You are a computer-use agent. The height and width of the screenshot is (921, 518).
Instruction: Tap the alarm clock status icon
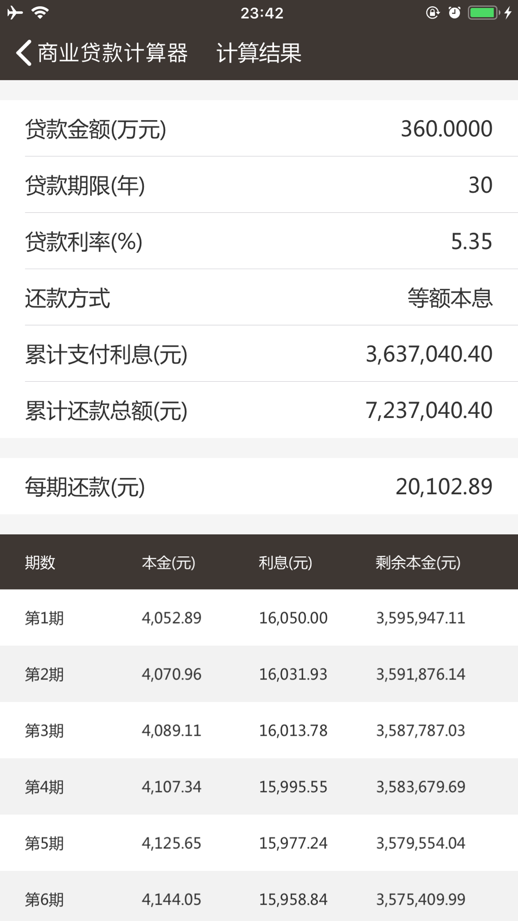click(454, 12)
